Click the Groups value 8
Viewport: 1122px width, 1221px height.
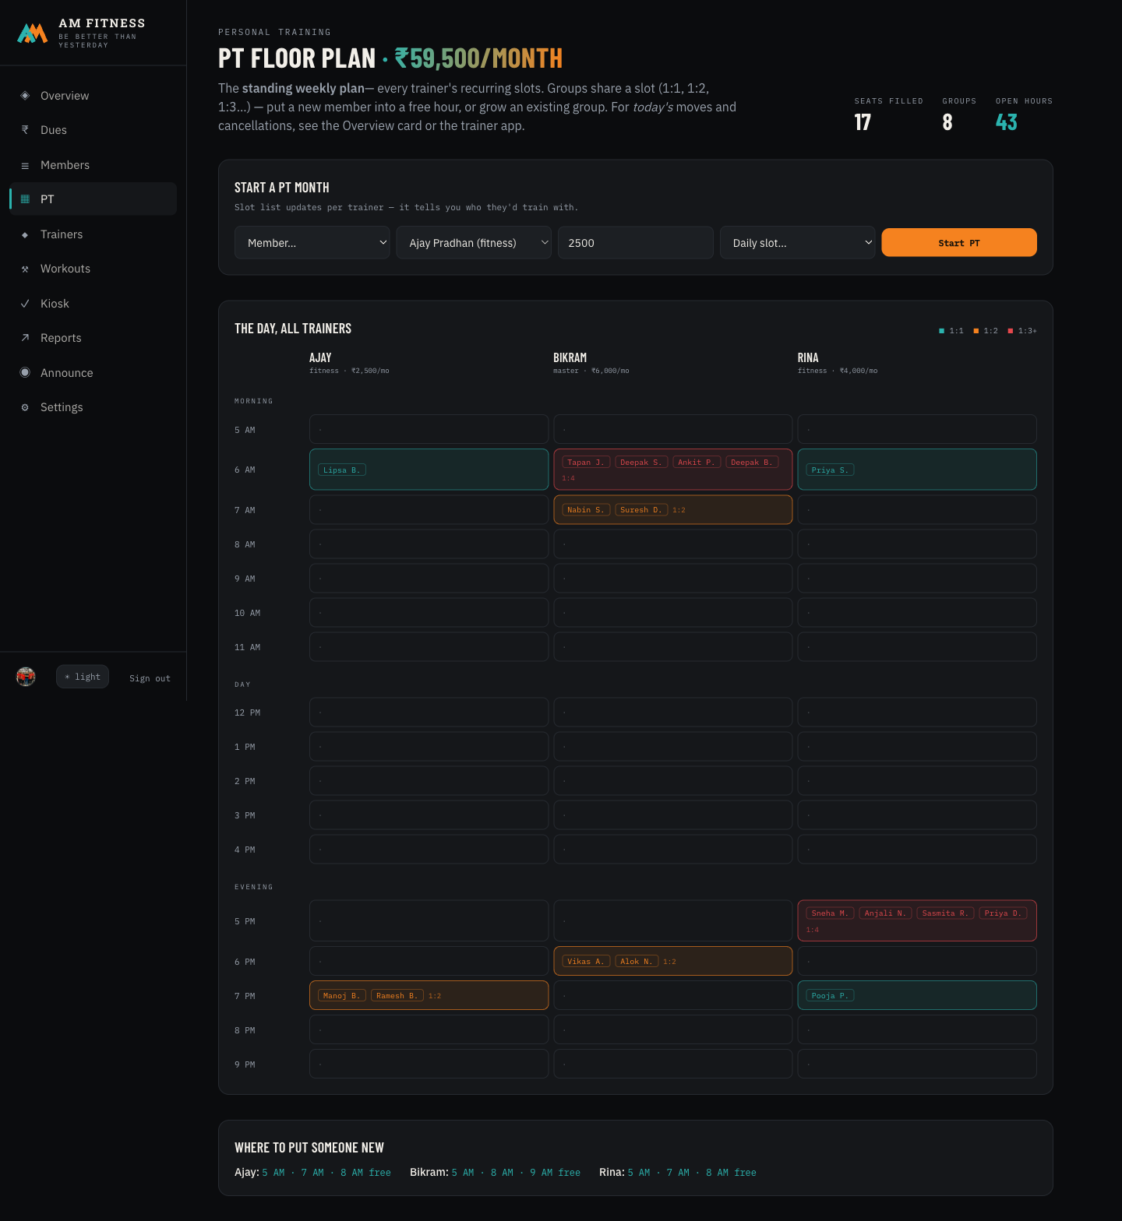(x=947, y=122)
